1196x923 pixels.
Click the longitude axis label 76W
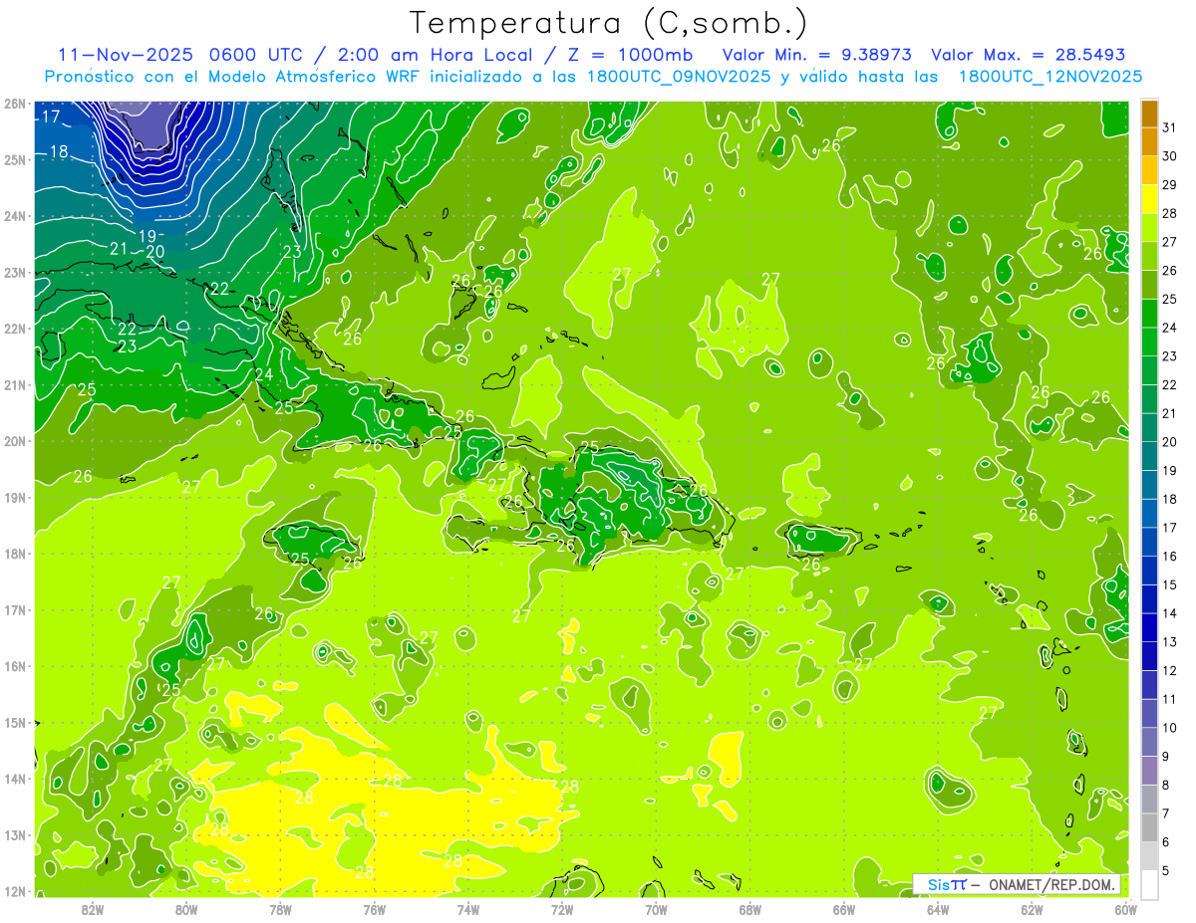pos(374,909)
